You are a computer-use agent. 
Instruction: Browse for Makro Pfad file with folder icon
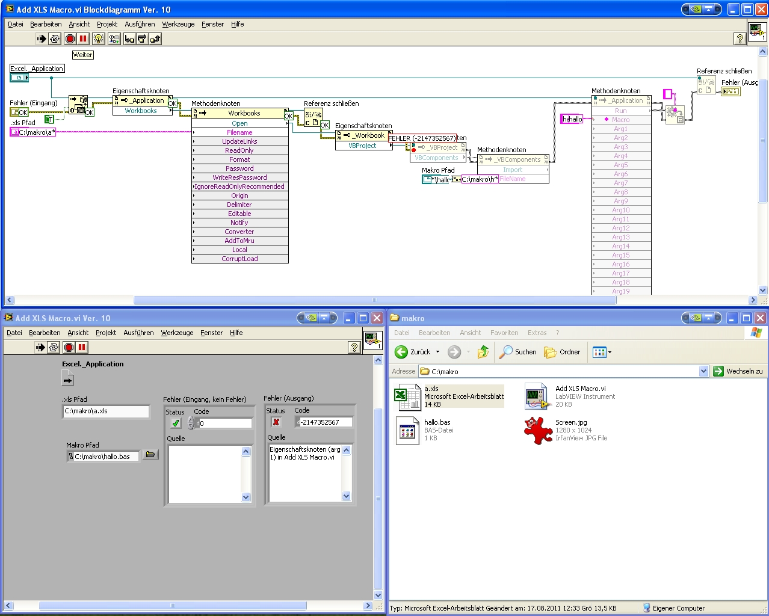(x=151, y=455)
